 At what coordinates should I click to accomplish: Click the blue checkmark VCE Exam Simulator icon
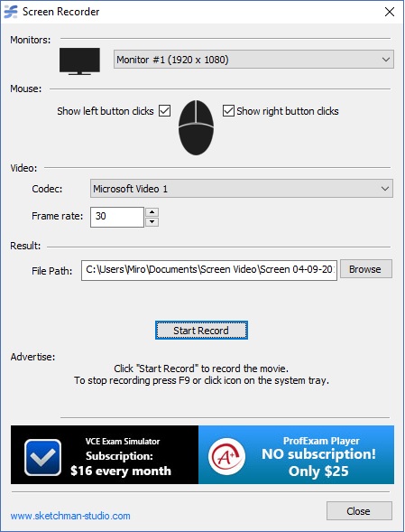(42, 457)
